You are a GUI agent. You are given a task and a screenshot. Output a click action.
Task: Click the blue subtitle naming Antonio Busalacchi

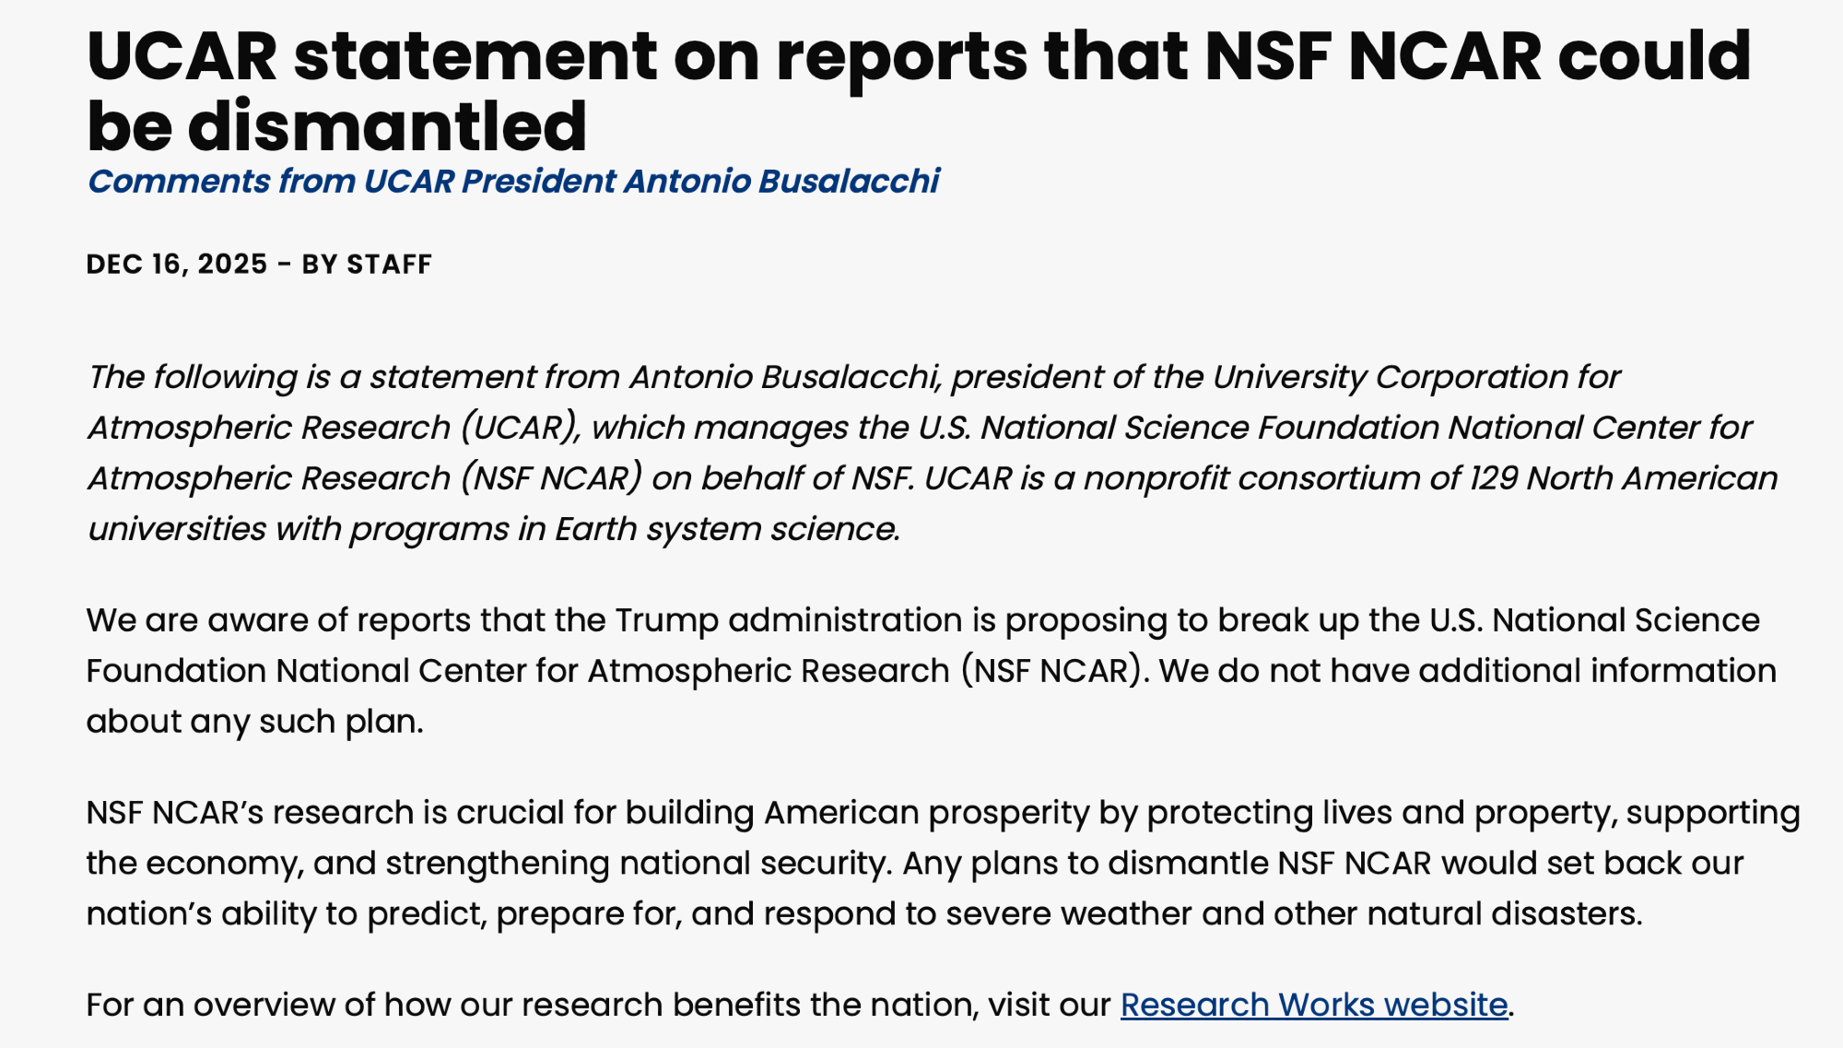click(x=512, y=182)
